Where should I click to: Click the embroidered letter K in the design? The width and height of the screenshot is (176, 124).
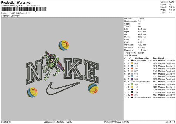[x=73, y=68]
